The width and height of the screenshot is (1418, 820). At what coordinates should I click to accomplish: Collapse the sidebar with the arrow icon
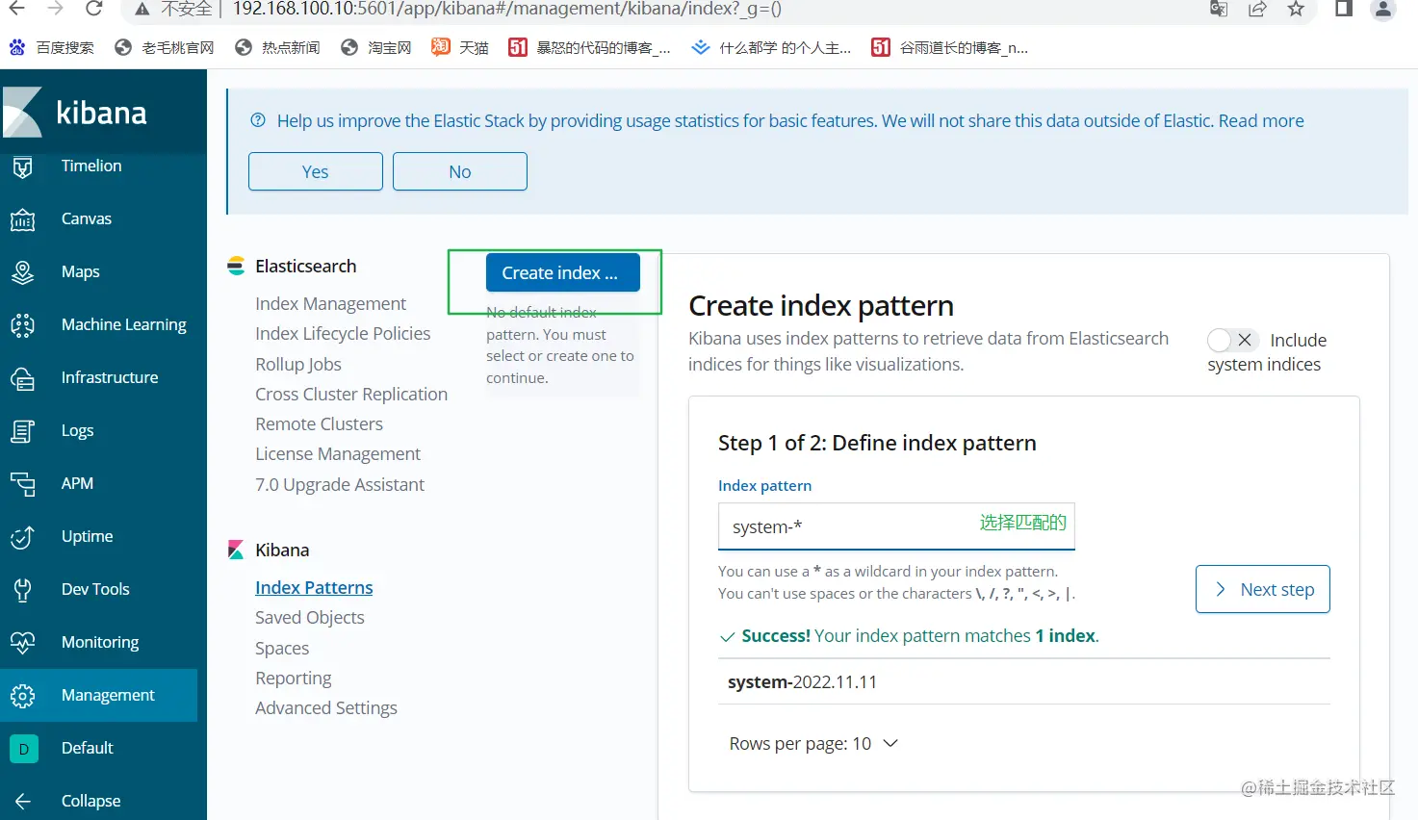point(22,801)
